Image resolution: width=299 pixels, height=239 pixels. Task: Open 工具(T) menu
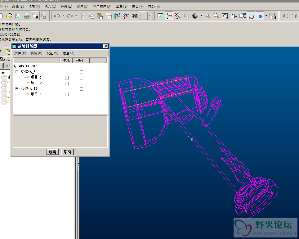coord(122,7)
